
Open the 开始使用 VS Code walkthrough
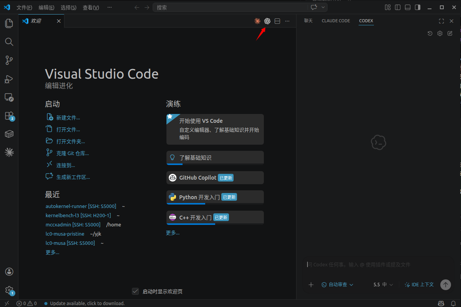click(215, 129)
